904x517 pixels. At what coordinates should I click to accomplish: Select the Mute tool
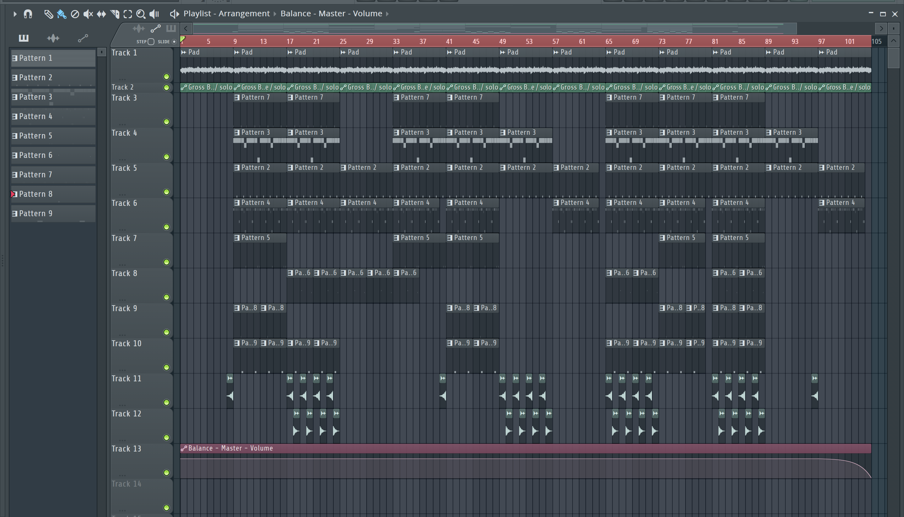click(88, 14)
